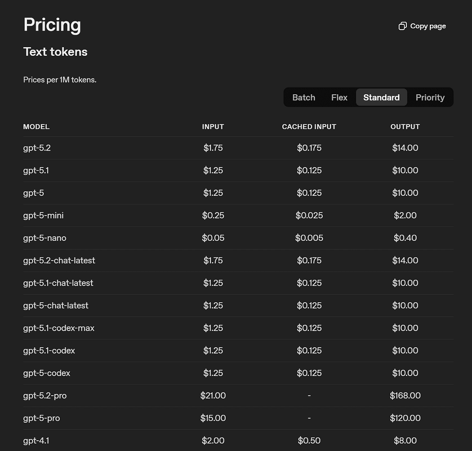
Task: Click the INPUT column header
Action: point(213,127)
